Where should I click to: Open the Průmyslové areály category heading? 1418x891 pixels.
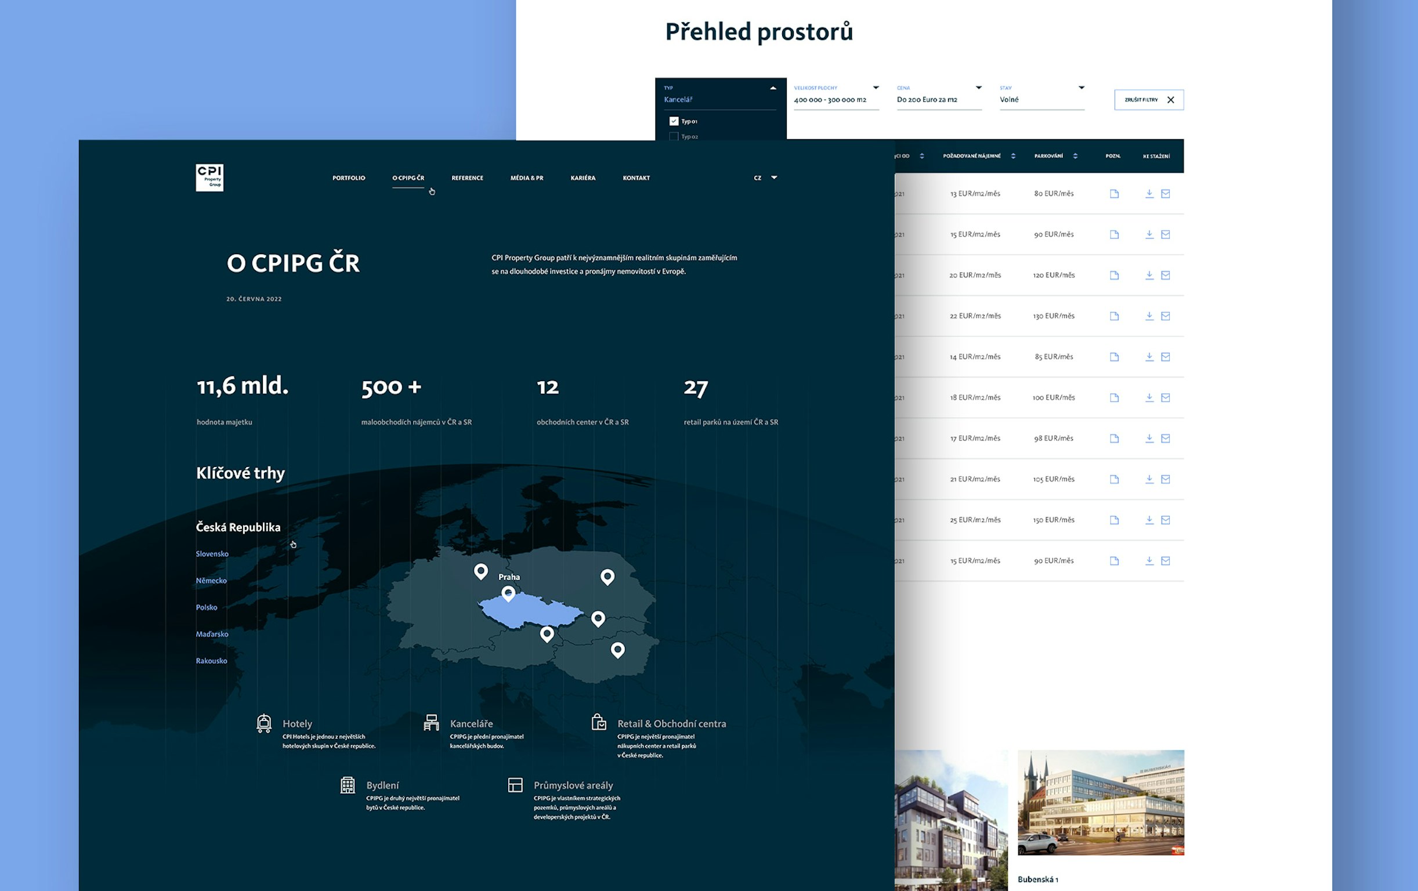click(574, 785)
